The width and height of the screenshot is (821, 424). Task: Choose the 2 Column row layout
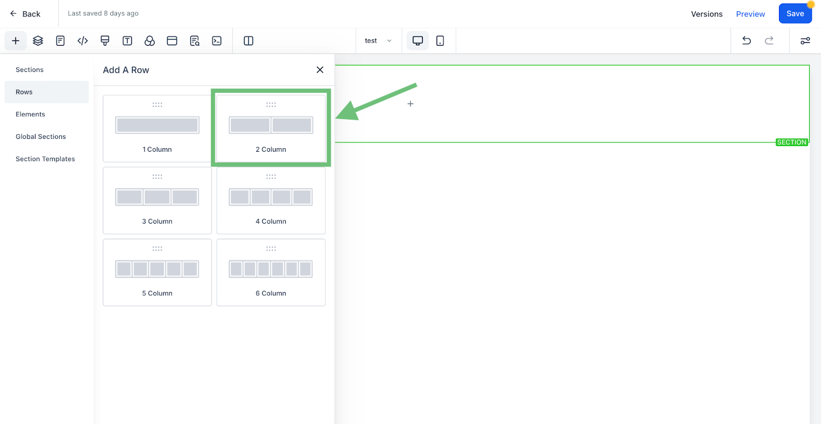coord(271,129)
